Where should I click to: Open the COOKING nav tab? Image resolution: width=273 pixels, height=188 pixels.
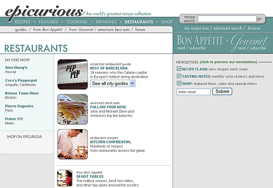[x=77, y=22]
